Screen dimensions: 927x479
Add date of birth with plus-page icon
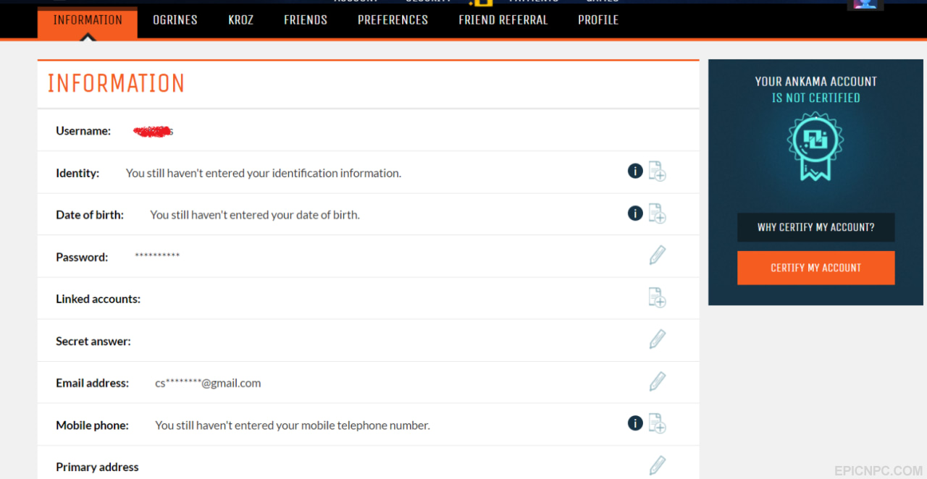[657, 213]
